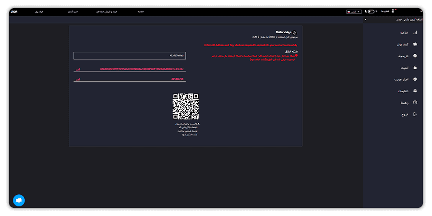Open the XLM (Stellar) network selector
This screenshot has width=432, height=216.
pos(130,56)
